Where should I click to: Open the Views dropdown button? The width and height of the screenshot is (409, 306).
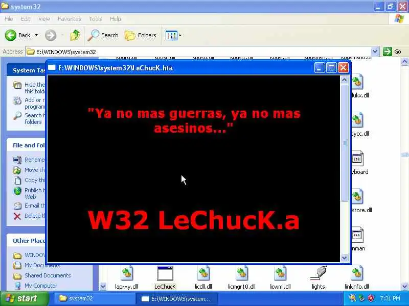point(173,35)
